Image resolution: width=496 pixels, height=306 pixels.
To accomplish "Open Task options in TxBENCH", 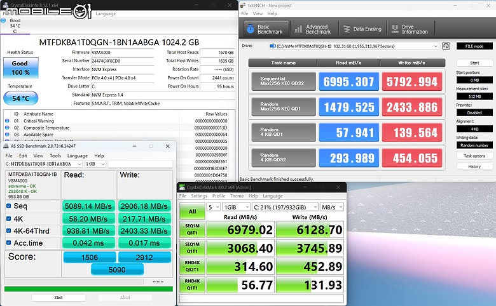I will (x=474, y=156).
